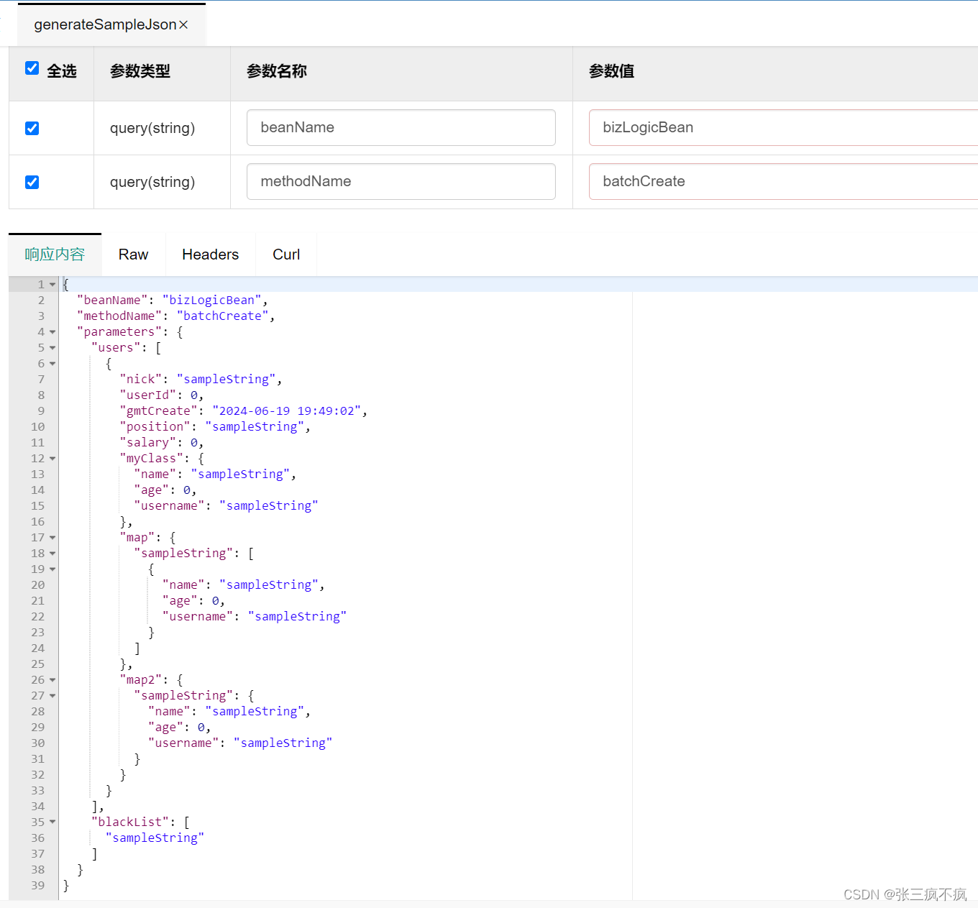Click the 参数值 column header

tap(612, 71)
